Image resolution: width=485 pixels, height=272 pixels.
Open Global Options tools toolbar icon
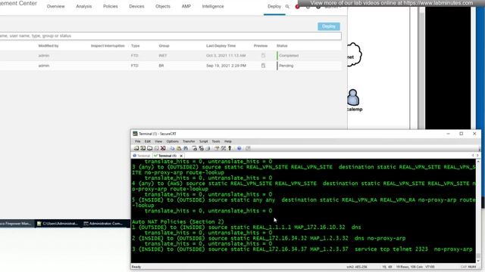pos(224,148)
